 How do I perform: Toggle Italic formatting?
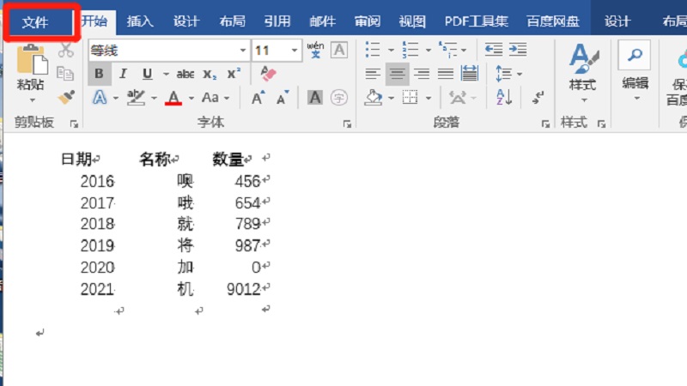[x=123, y=74]
